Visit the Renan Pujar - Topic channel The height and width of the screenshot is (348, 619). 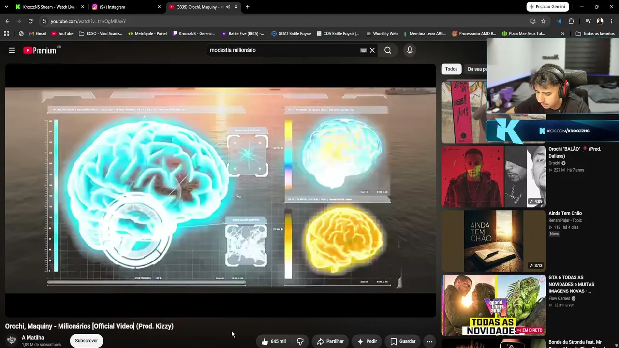565,220
